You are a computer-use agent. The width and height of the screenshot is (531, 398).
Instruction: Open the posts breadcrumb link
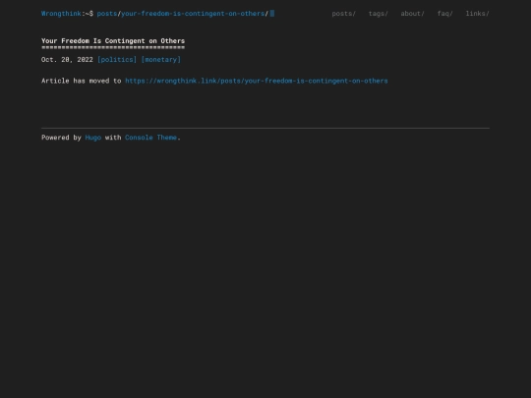pos(107,14)
